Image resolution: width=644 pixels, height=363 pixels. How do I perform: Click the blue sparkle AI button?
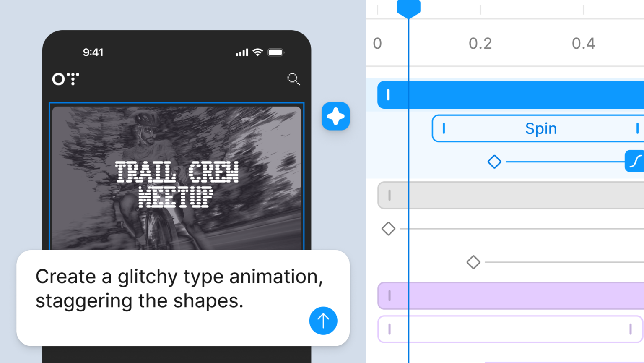point(335,116)
